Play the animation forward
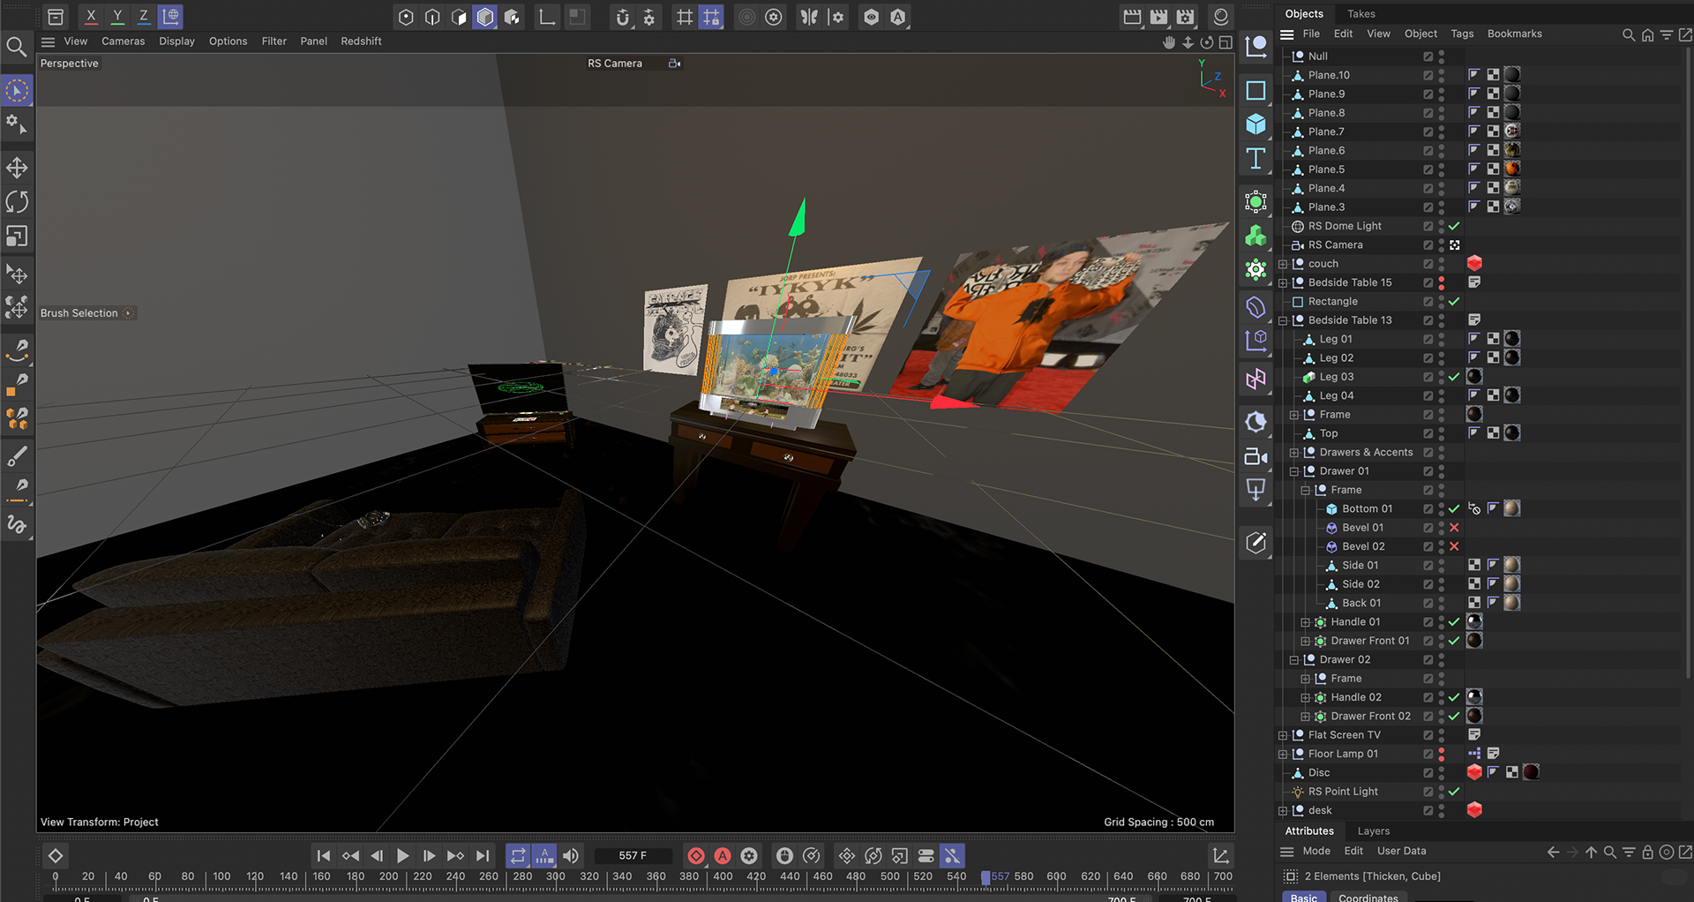This screenshot has width=1694, height=902. pyautogui.click(x=402, y=855)
